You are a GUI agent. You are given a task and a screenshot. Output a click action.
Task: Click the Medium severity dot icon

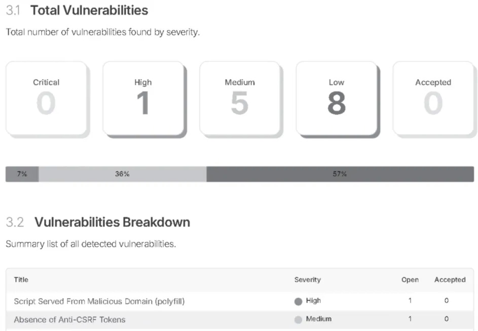coord(298,319)
